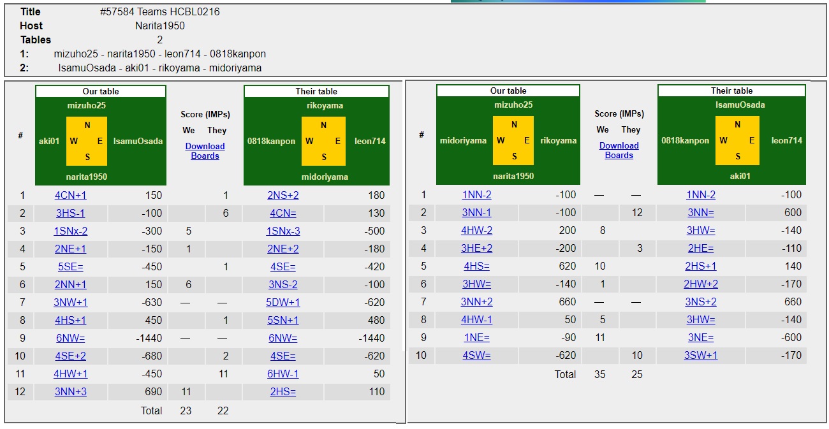Open the 3HS-1 contract link
The image size is (829, 429).
pos(70,213)
